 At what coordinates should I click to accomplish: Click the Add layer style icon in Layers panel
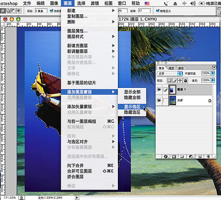click(x=166, y=157)
